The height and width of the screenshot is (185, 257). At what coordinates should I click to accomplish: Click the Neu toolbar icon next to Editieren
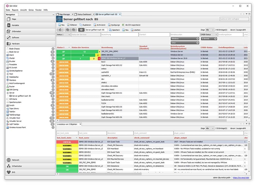coord(61,25)
